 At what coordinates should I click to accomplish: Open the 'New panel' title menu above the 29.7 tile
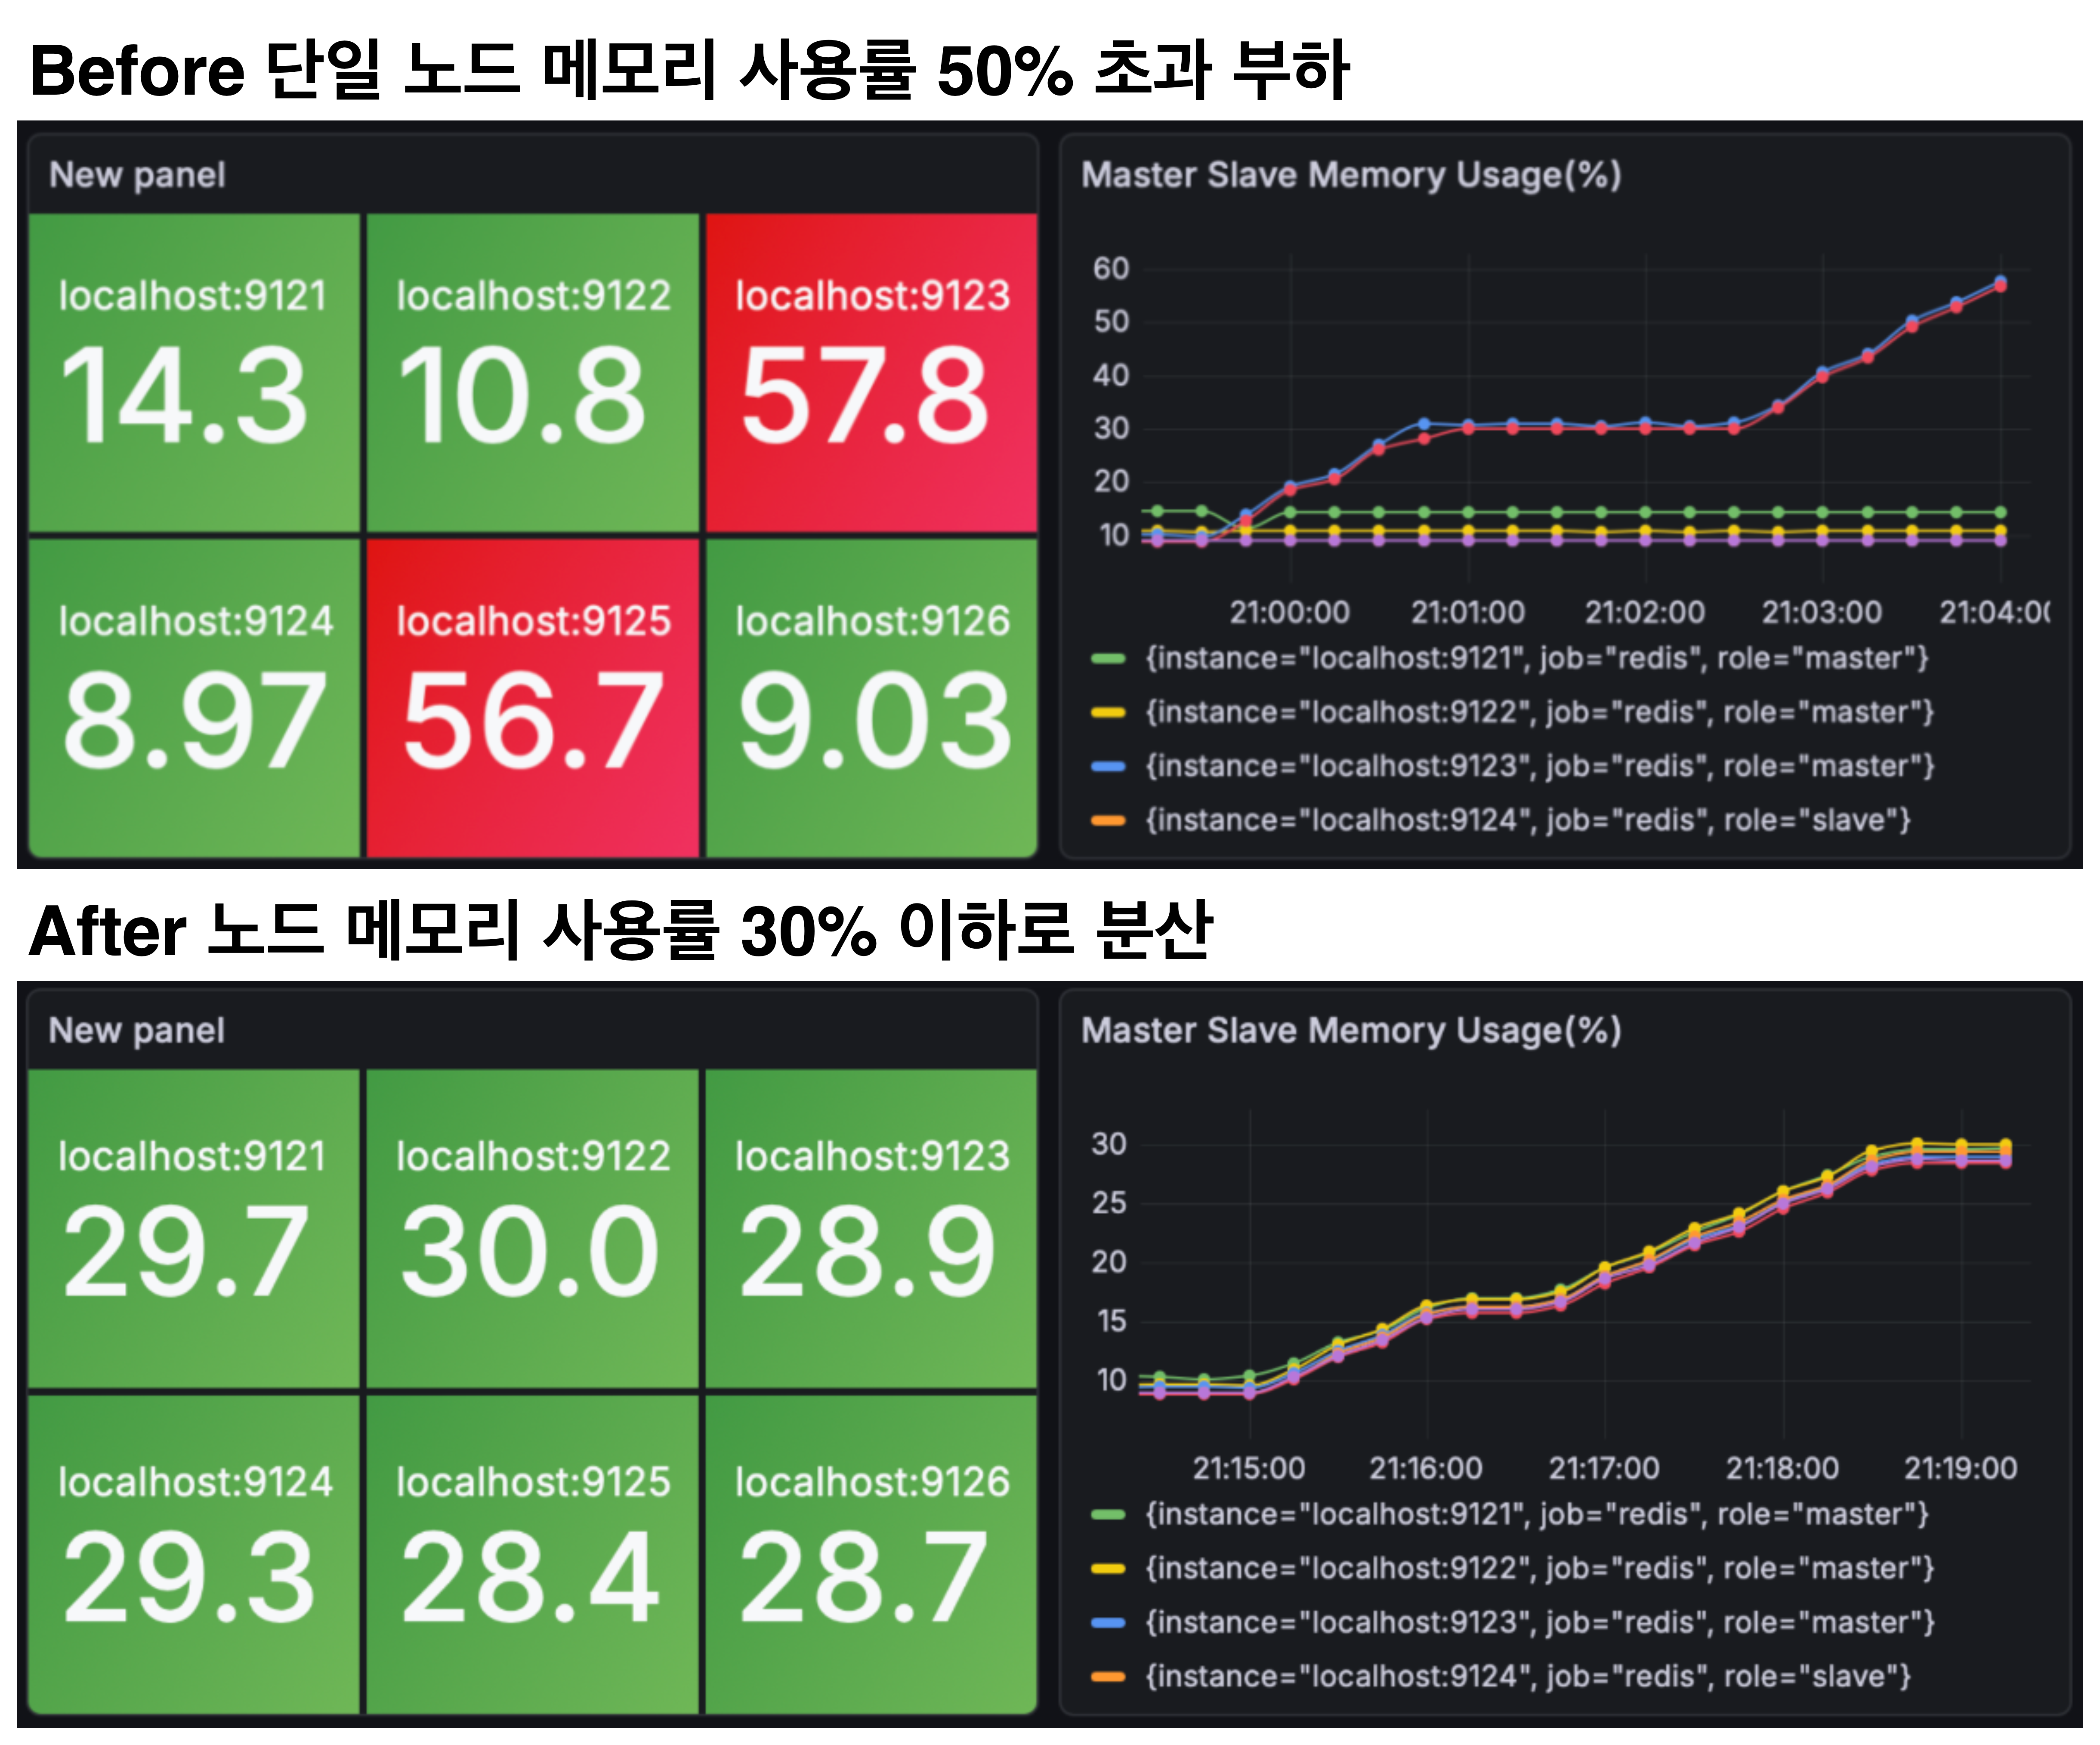137,1031
